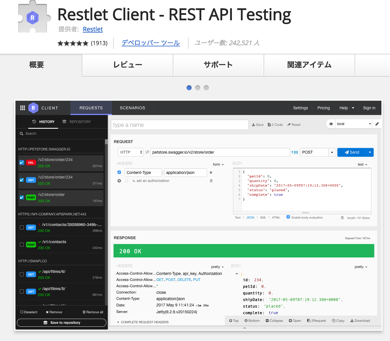This screenshot has width=390, height=341.
Task: Open the request body text dropdown
Action: coord(363,164)
